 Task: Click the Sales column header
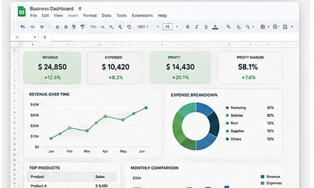click(x=100, y=176)
